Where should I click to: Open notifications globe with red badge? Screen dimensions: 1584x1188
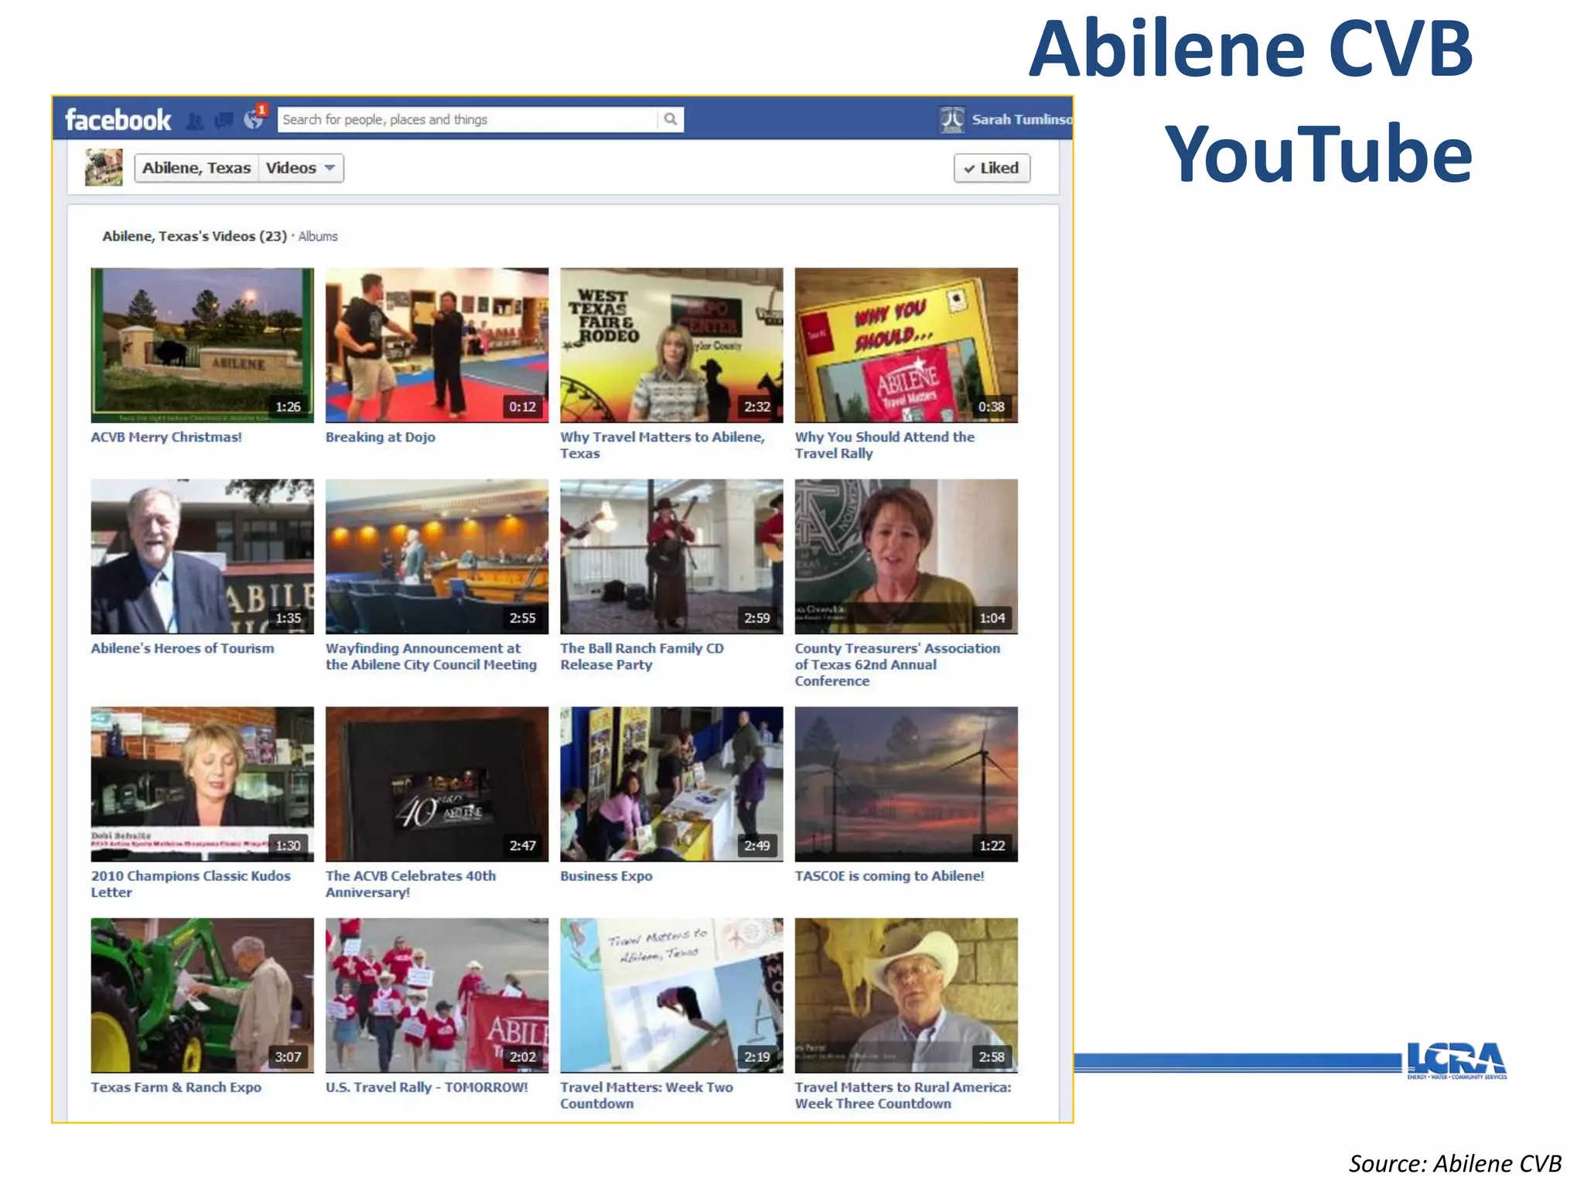[x=254, y=118]
